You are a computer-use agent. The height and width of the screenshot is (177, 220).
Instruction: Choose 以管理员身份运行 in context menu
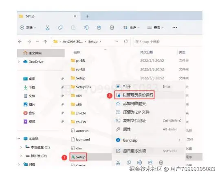coord(149,95)
